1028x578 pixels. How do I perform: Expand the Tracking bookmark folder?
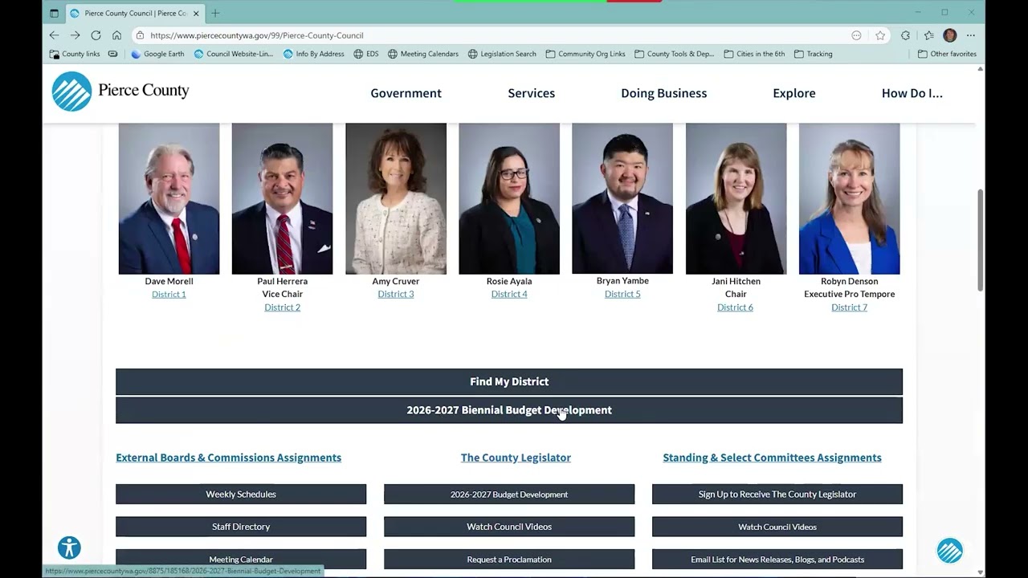coord(814,54)
